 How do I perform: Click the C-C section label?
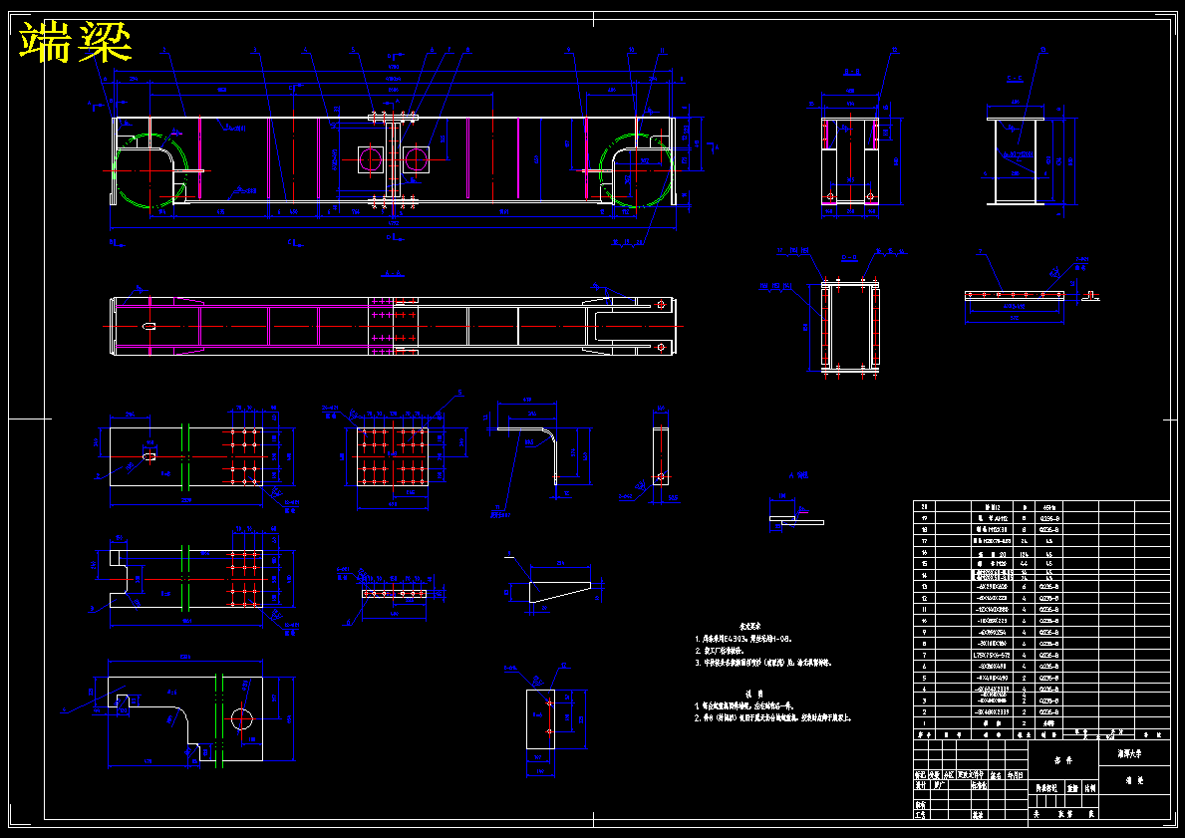coord(1015,79)
